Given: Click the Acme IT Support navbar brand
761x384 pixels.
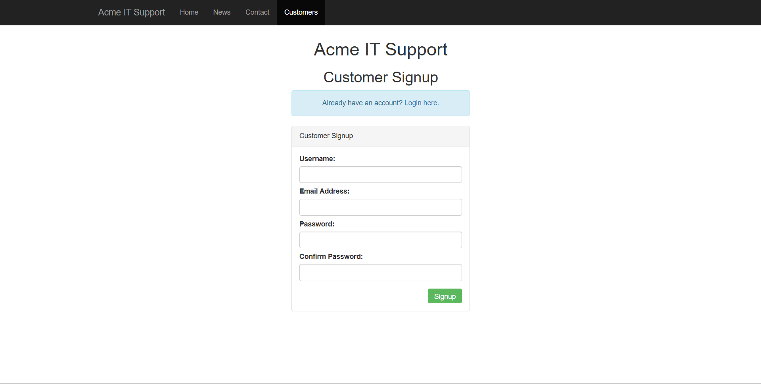Looking at the screenshot, I should 131,12.
